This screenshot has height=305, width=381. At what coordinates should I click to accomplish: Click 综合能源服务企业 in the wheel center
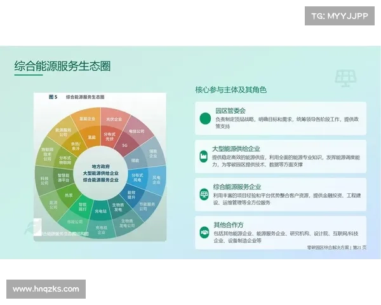[100, 180]
